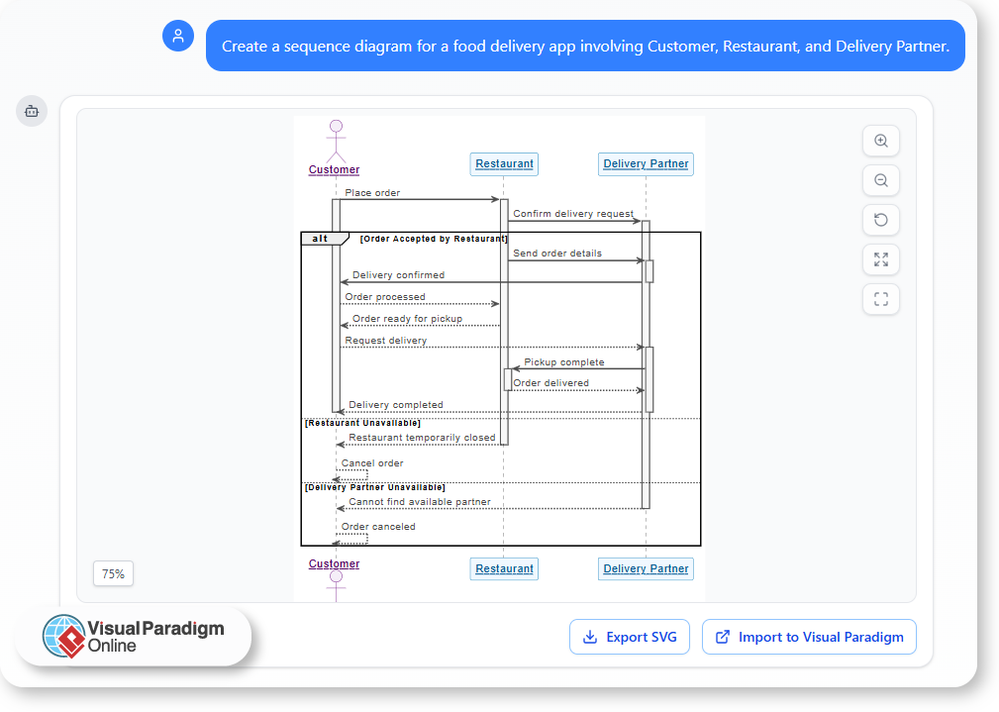This screenshot has height=712, width=999.
Task: Click the Place order message label
Action: pyautogui.click(x=372, y=193)
